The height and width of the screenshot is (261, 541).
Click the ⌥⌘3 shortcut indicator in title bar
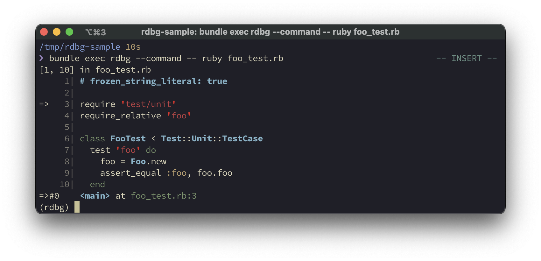tap(95, 32)
